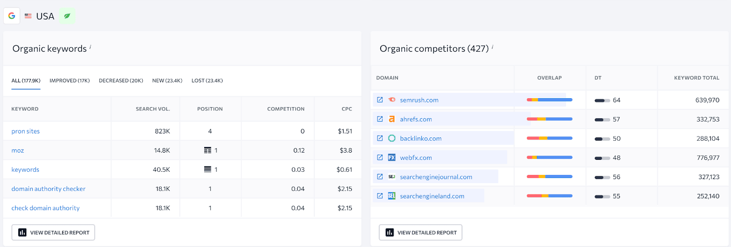Click the webfx.com overlap bar
Image resolution: width=731 pixels, height=247 pixels.
click(x=550, y=157)
